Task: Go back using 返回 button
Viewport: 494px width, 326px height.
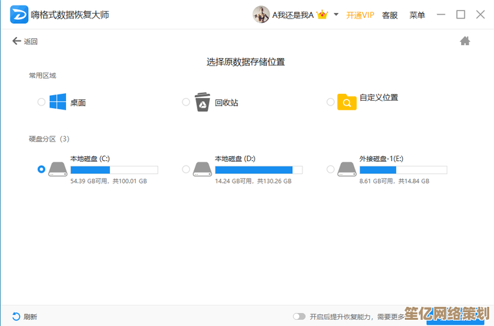Action: click(x=25, y=41)
